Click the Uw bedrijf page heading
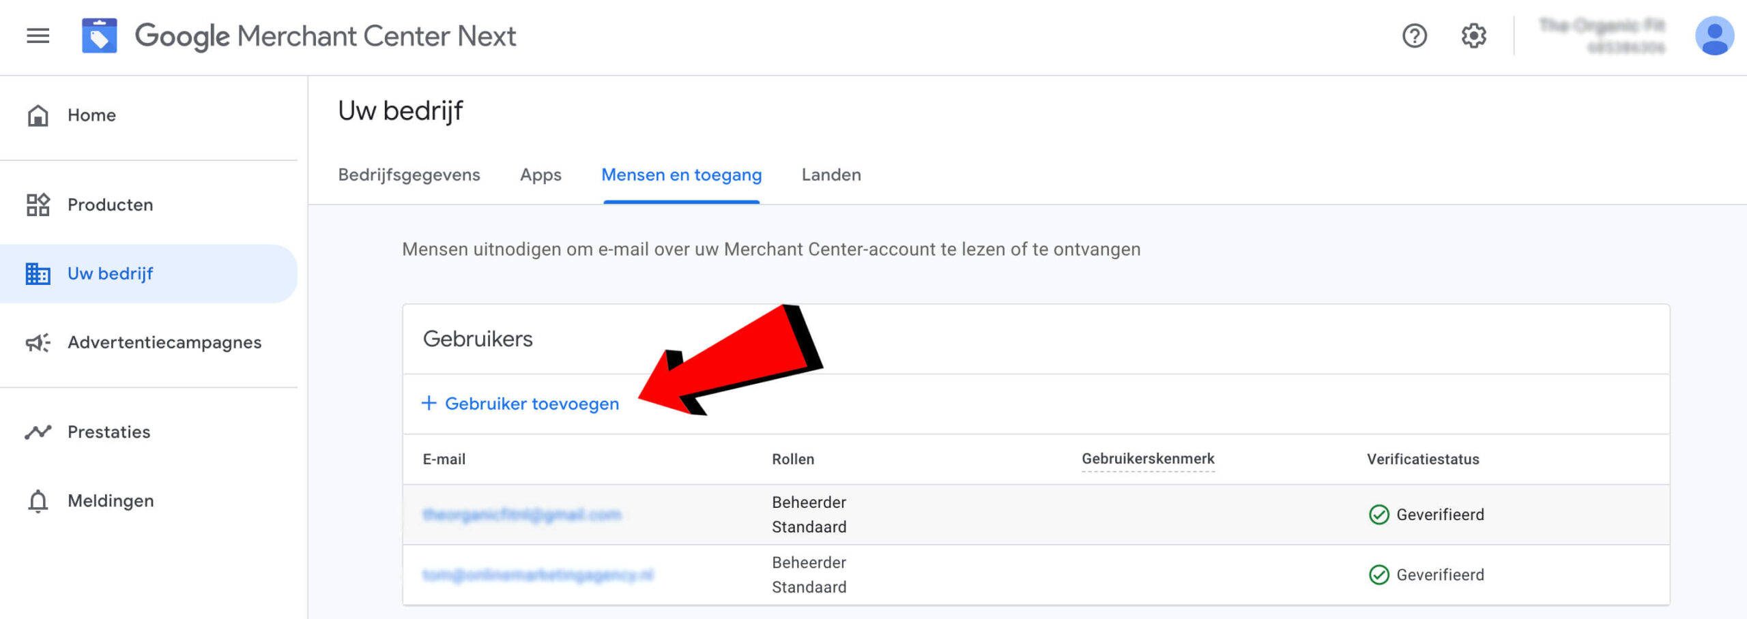 401,111
